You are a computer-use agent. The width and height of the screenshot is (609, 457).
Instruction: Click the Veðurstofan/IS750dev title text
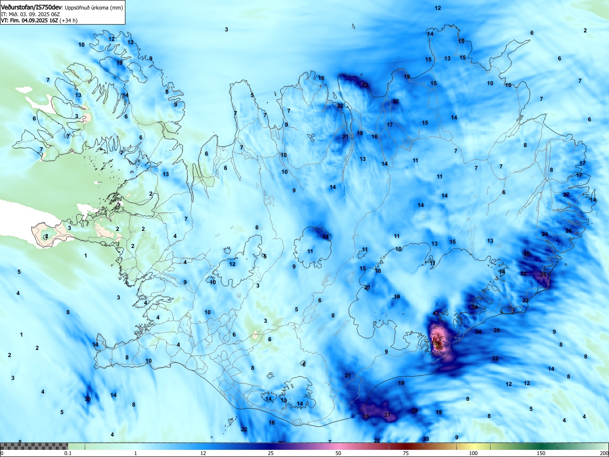(x=31, y=8)
